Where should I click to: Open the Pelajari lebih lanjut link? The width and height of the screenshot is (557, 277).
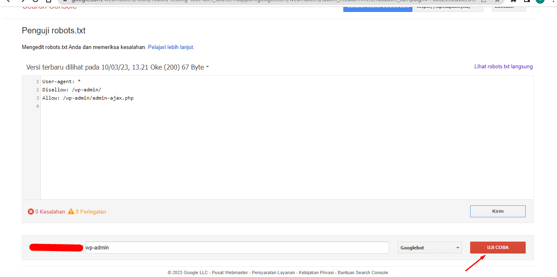[x=171, y=47]
